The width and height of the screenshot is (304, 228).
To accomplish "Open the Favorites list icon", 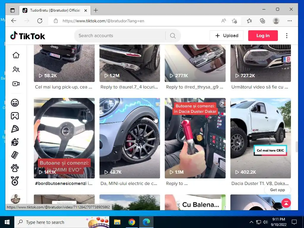I will [249, 21].
